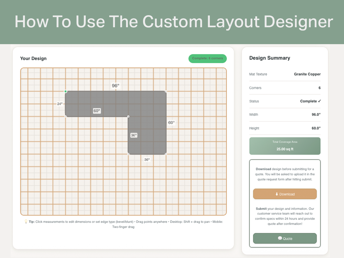Click the Complete ✓ status value
344x258 pixels.
coord(310,101)
